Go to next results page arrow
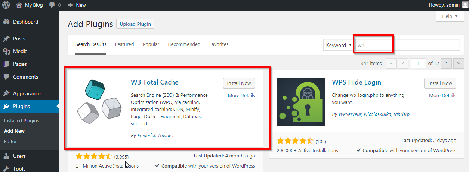 pos(446,64)
